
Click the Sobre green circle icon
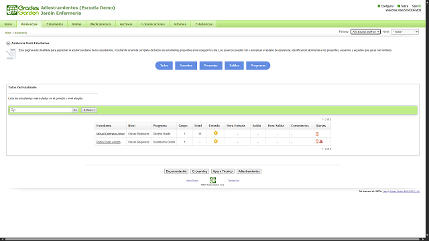pos(399,6)
